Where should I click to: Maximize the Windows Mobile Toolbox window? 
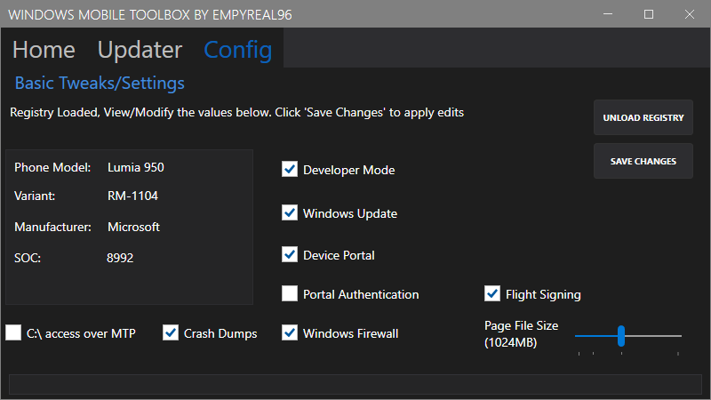pyautogui.click(x=649, y=14)
